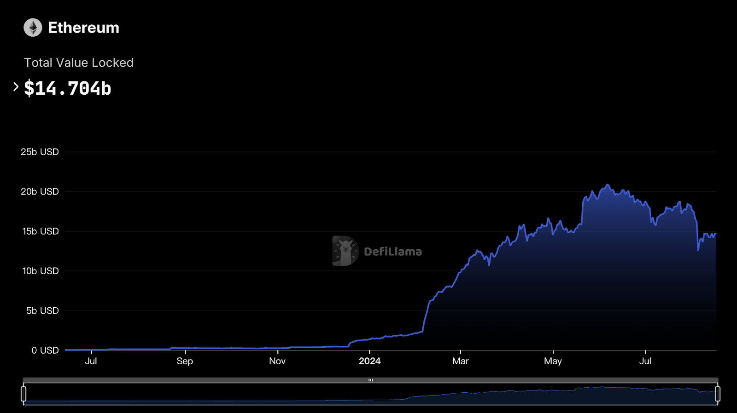737x413 pixels.
Task: Click the left range slider handle
Action: coord(23,394)
